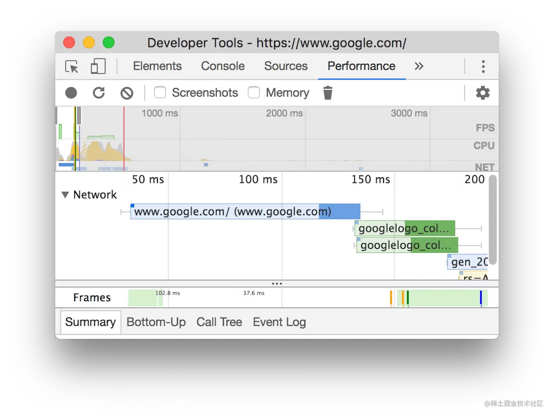Open capture settings gear icon

tap(483, 93)
